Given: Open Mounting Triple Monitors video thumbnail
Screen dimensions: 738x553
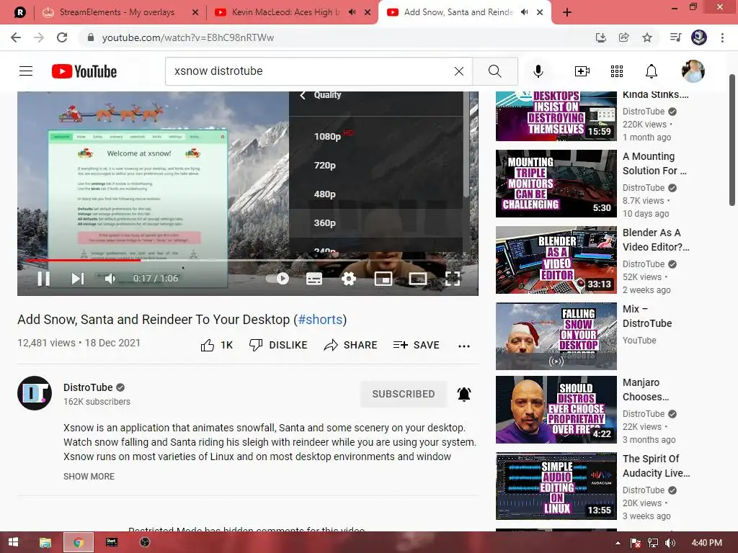Looking at the screenshot, I should click(x=556, y=184).
